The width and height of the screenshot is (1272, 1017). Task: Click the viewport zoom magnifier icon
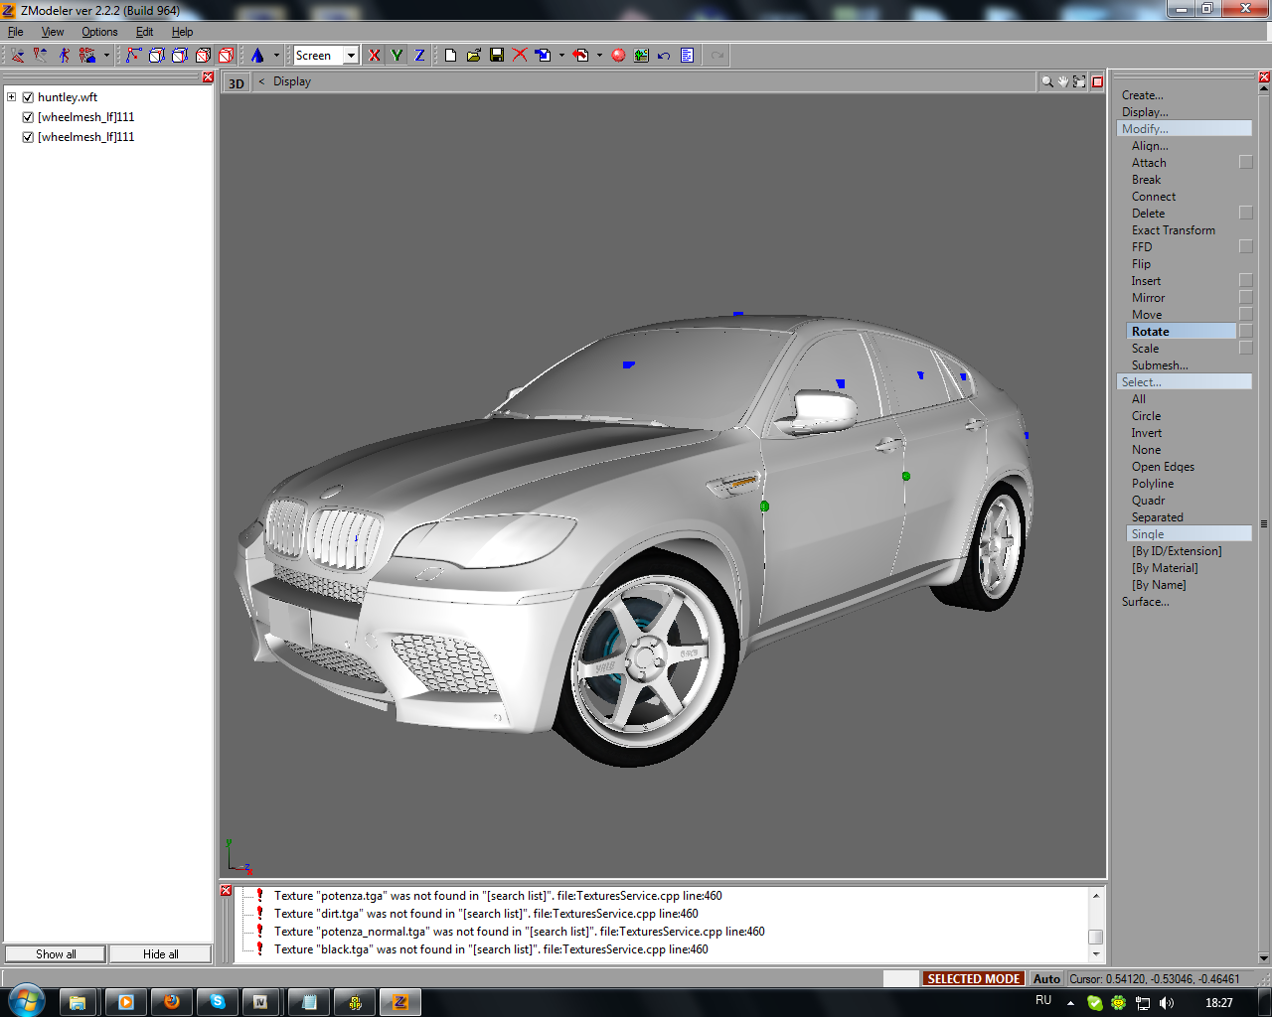coord(1046,81)
